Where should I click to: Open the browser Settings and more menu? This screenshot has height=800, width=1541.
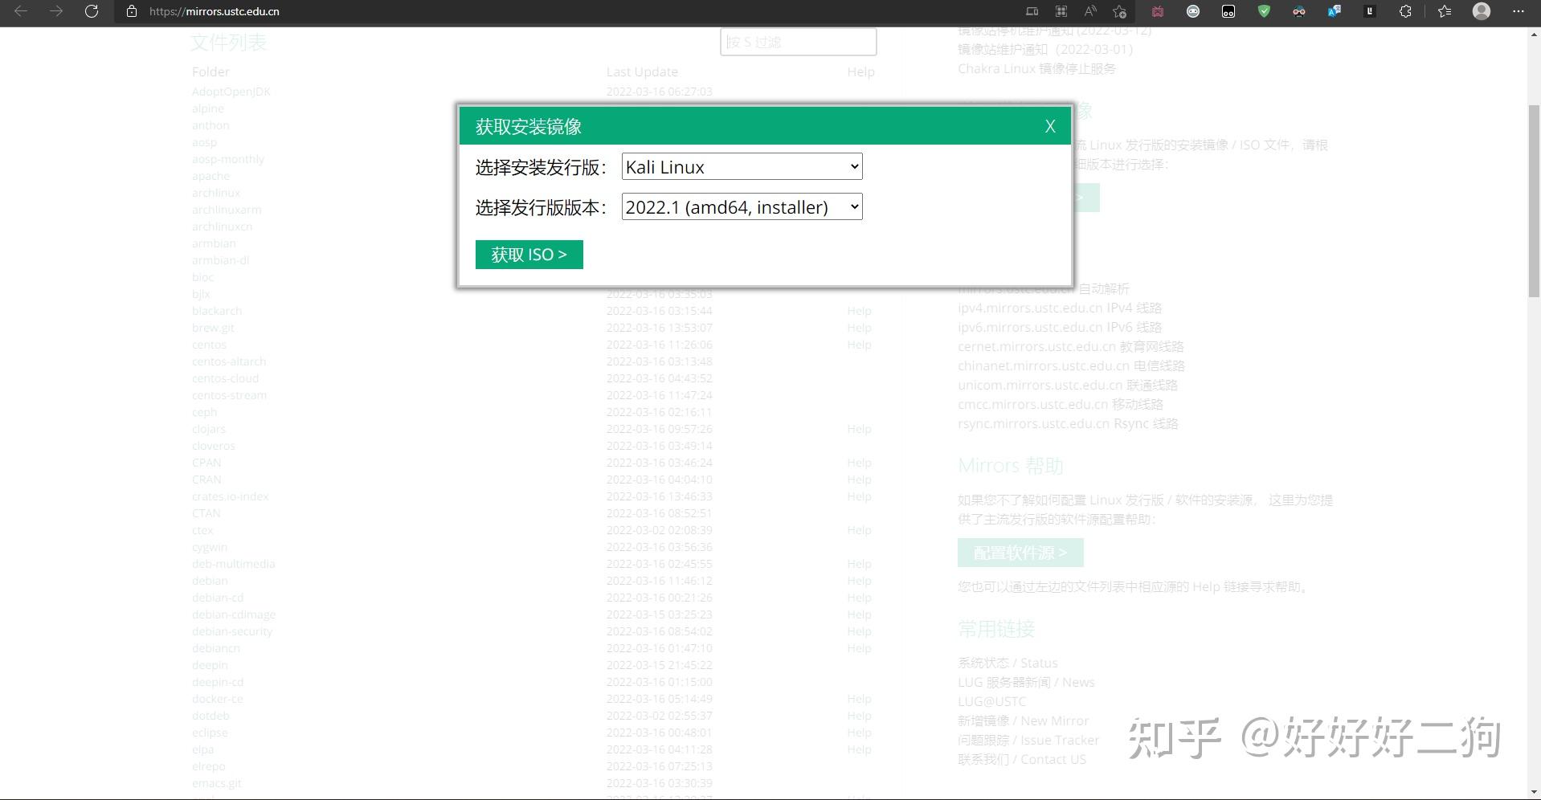click(1518, 11)
